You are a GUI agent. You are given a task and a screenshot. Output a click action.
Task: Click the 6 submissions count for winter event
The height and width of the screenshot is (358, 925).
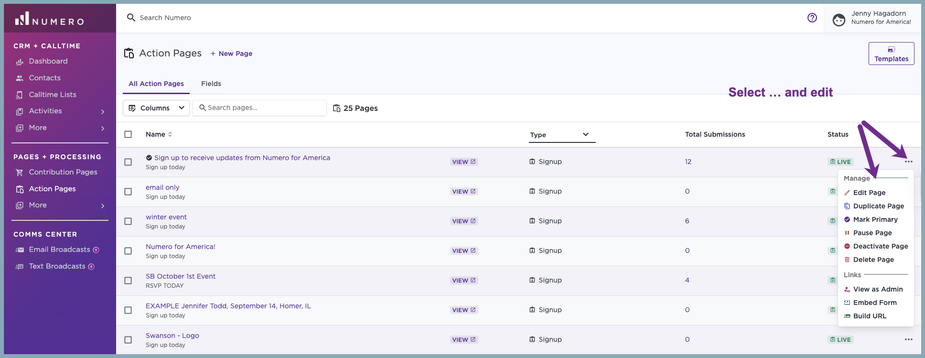click(x=687, y=221)
